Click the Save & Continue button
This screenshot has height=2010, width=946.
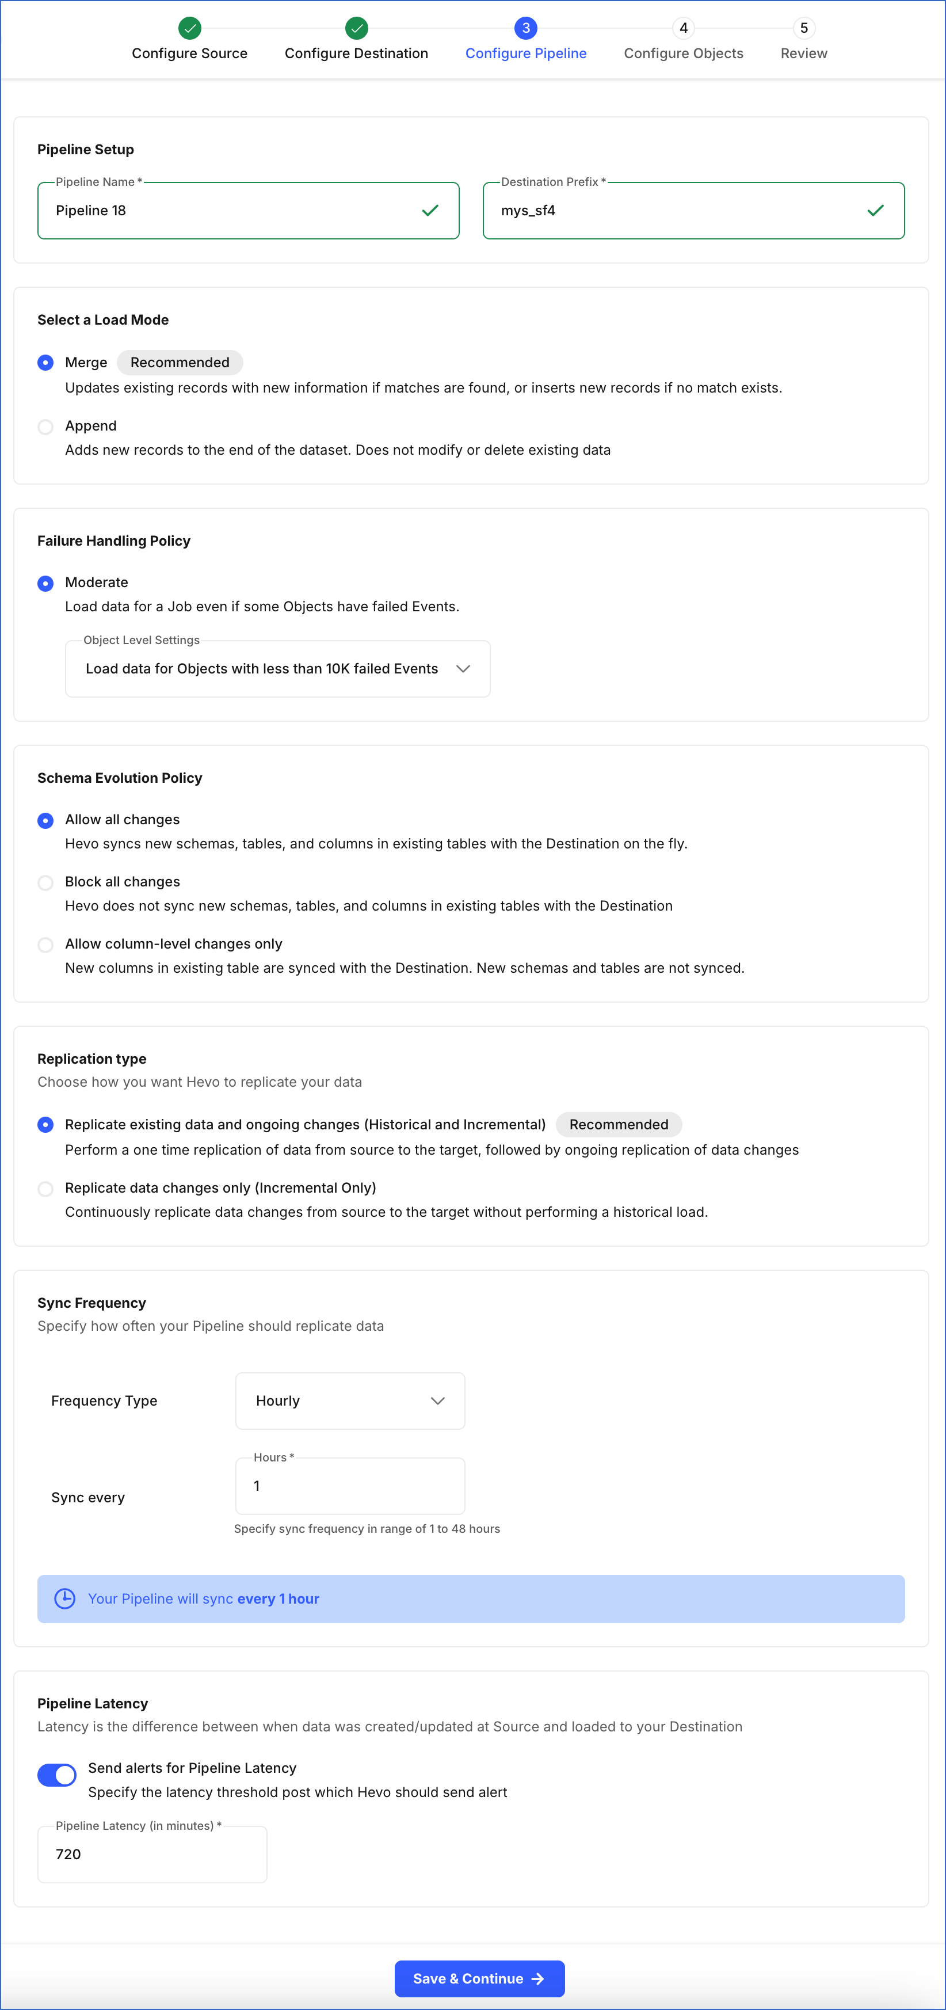pos(479,1978)
